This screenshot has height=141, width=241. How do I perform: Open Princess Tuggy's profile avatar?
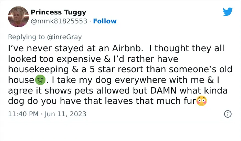tap(18, 17)
